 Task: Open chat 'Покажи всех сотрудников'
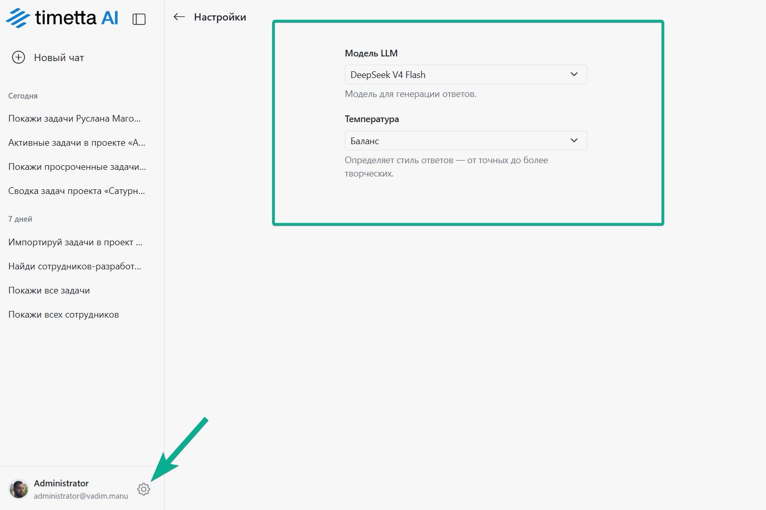point(64,315)
